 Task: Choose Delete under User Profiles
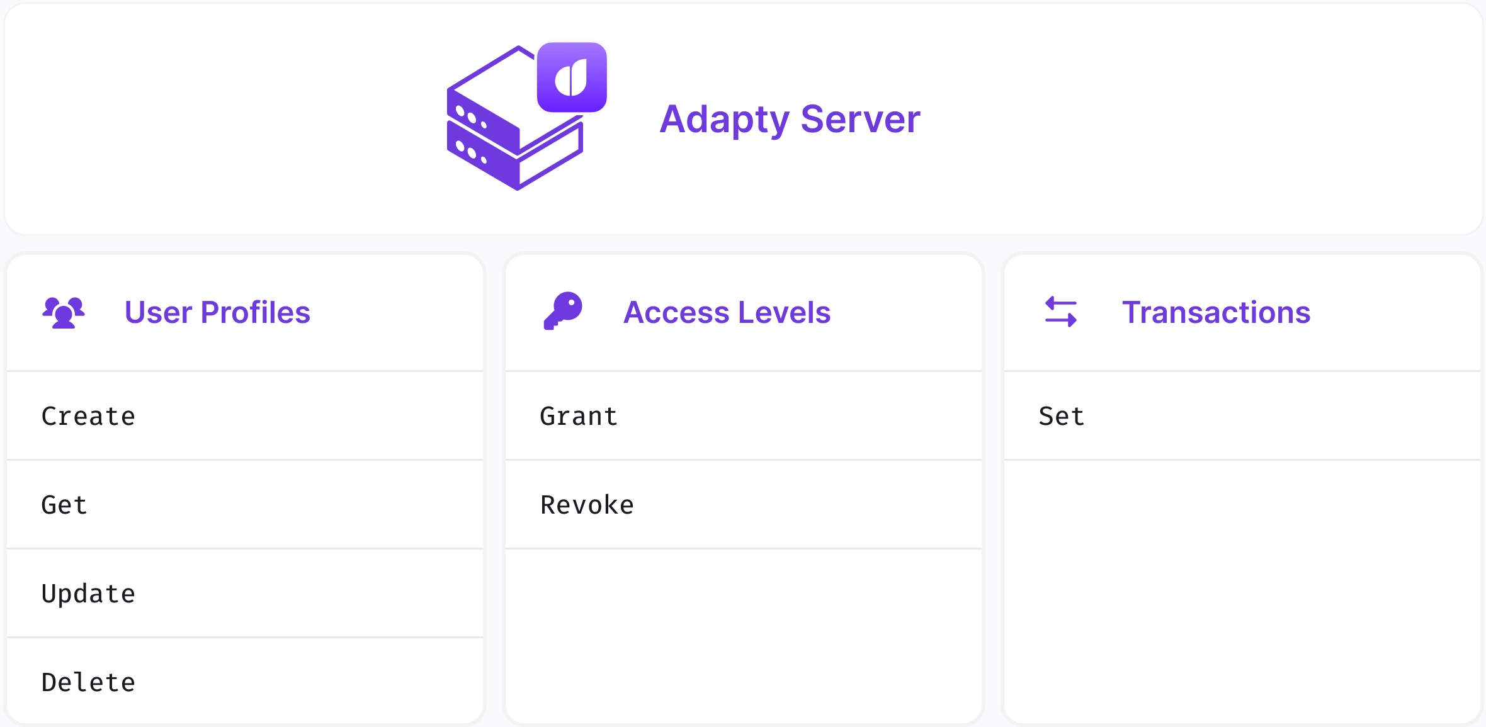(x=88, y=682)
